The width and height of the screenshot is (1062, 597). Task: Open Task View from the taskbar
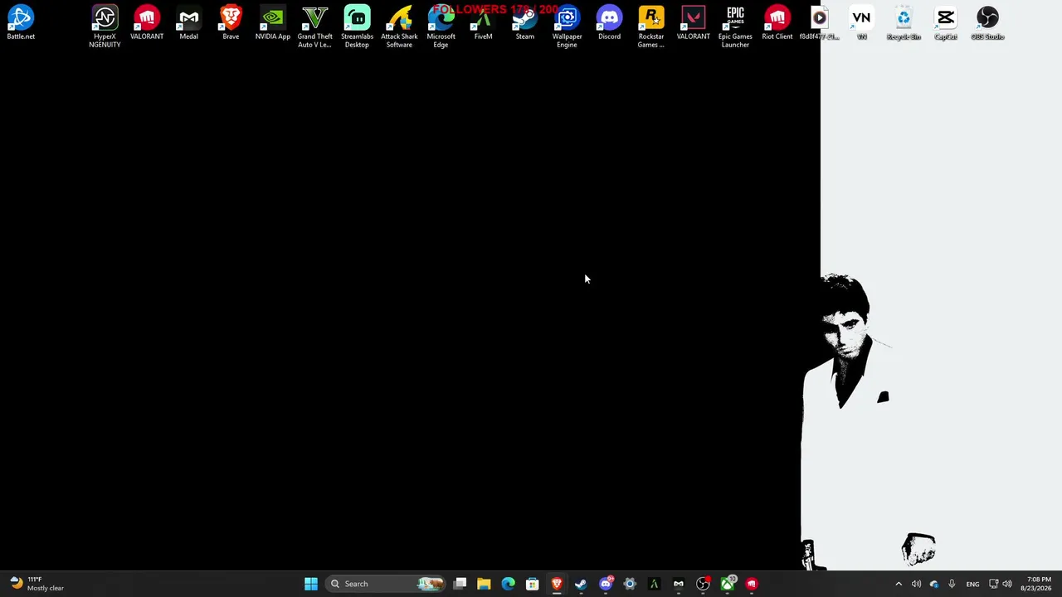[460, 584]
